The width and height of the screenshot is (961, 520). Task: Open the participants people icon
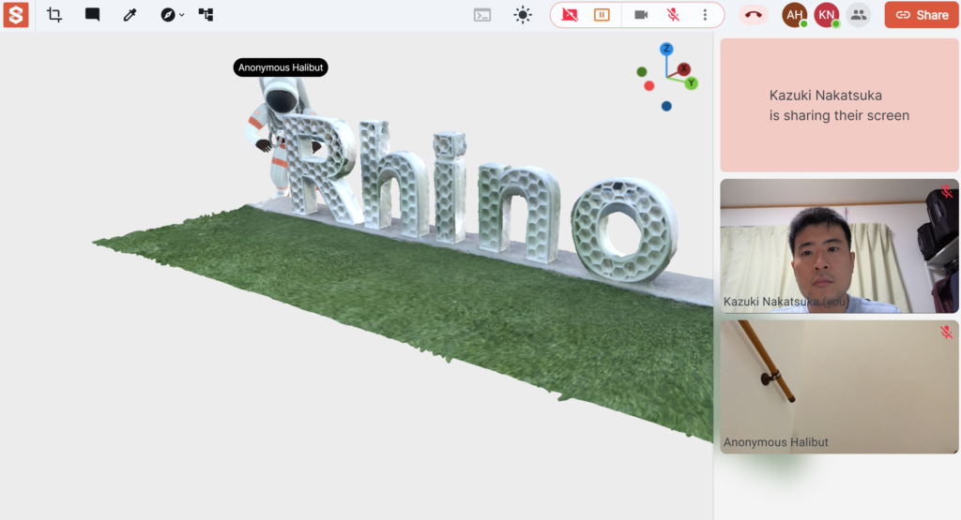click(x=859, y=15)
